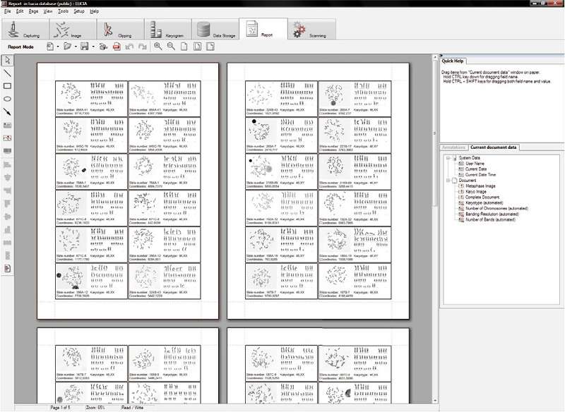565x412 pixels.
Task: Select the Current document data tab
Action: [x=493, y=147]
